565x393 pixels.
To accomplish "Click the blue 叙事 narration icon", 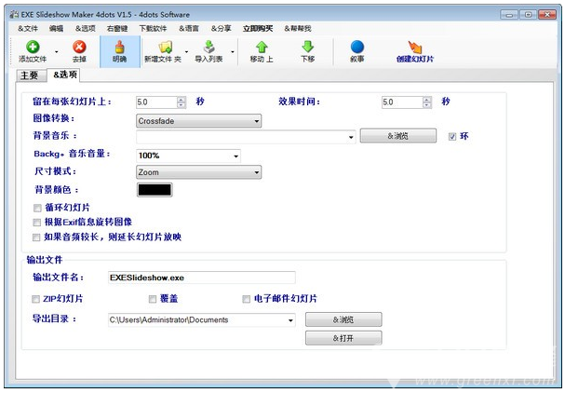I will [x=357, y=47].
